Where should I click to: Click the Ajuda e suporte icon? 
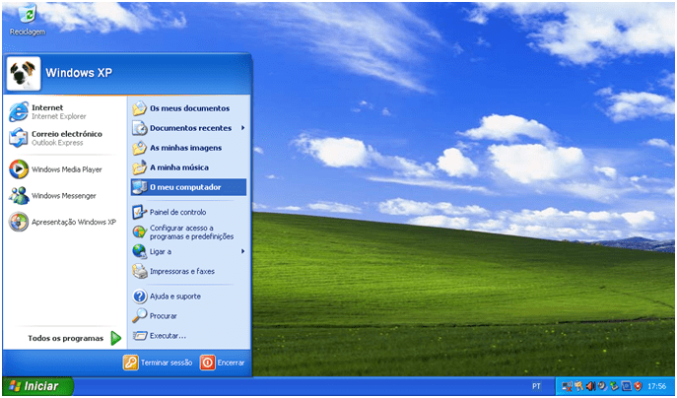[140, 296]
